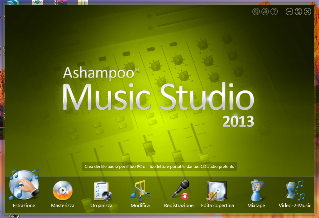Open the Edita copertina cover editor icon
319x218 pixels.
[217, 191]
